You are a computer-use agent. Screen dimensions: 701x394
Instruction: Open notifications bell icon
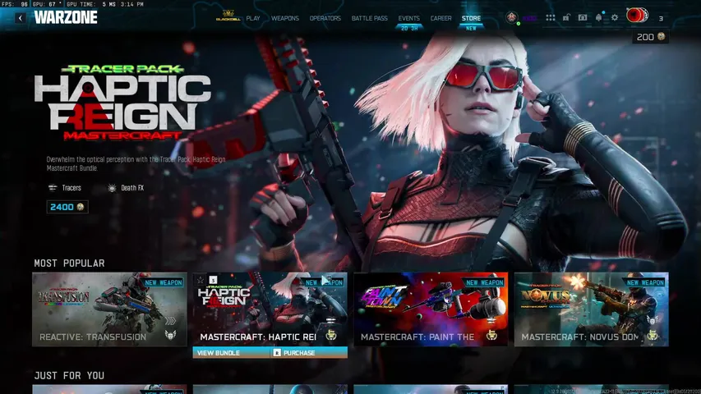click(x=598, y=17)
